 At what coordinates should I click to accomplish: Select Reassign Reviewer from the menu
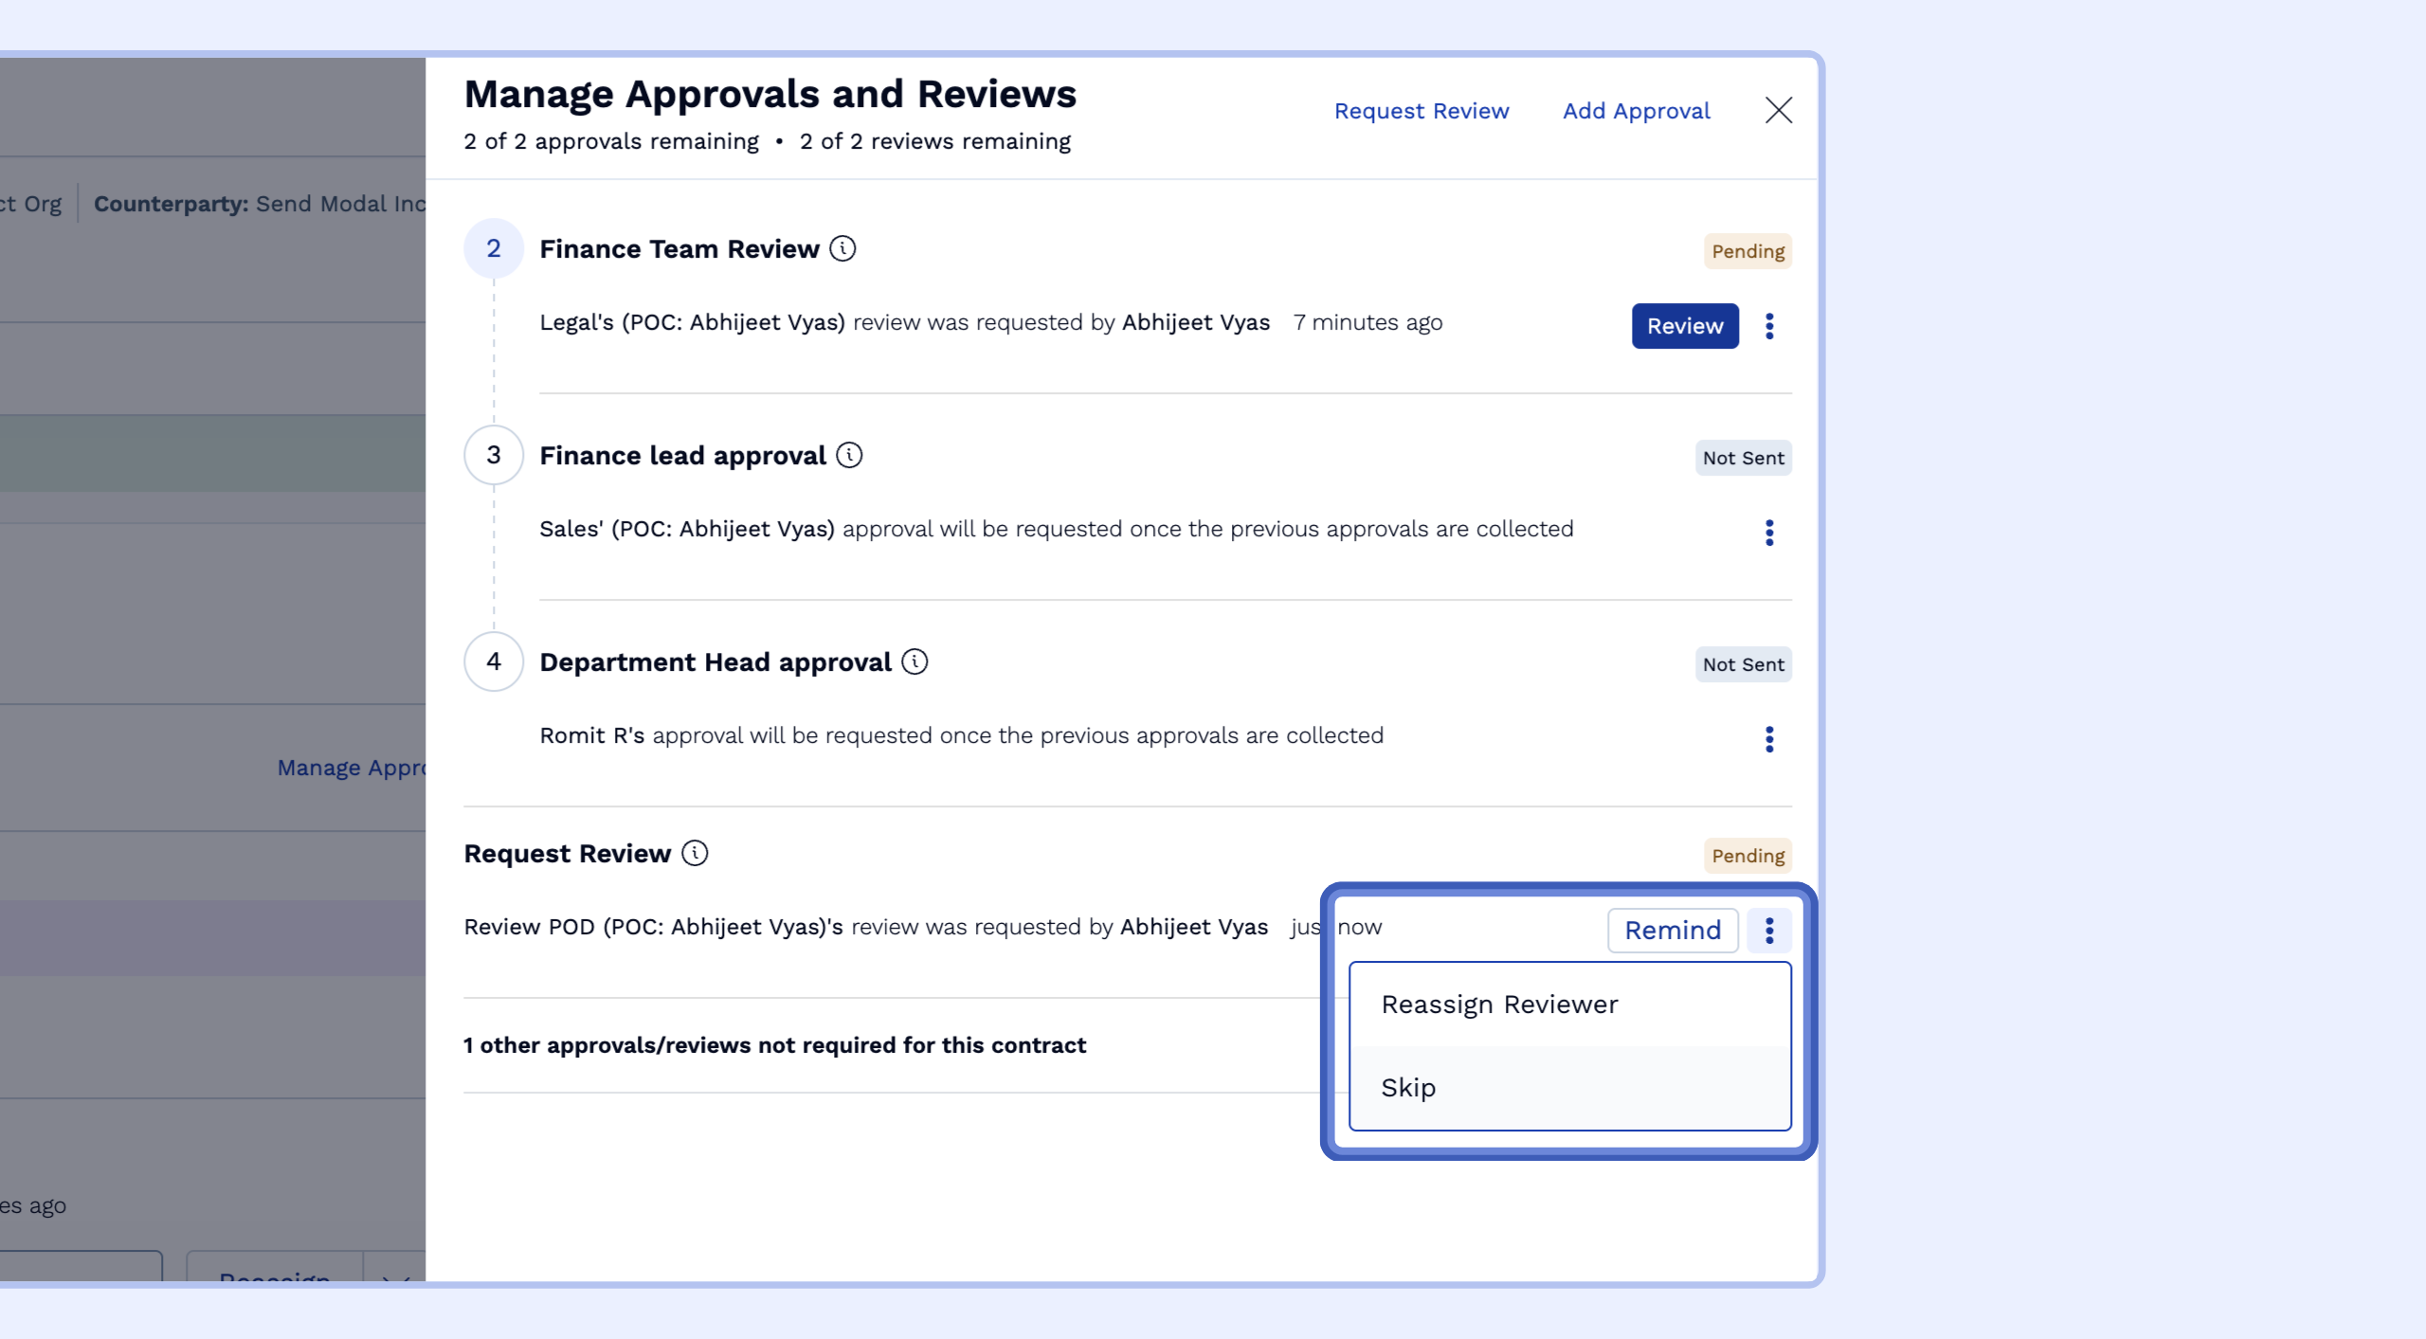(x=1499, y=1004)
